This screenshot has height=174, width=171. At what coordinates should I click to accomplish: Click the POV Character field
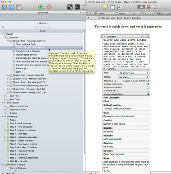click(x=126, y=101)
